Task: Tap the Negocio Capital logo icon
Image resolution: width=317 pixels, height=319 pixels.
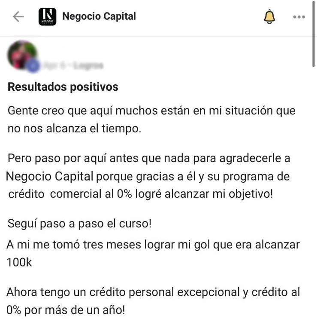Action: (x=47, y=16)
